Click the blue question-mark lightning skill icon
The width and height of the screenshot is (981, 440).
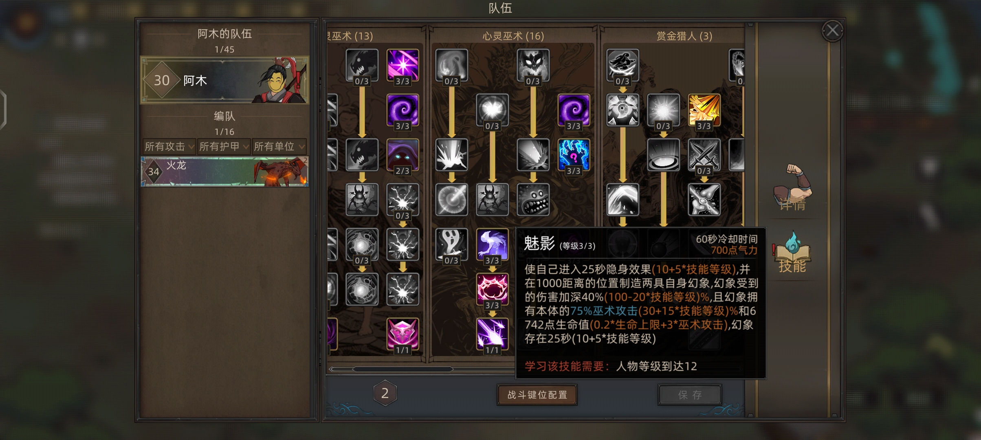(574, 155)
